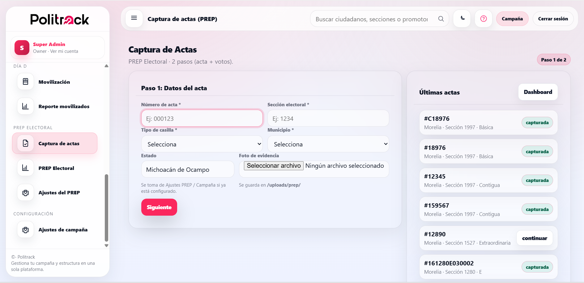Click the Ajustes de campaña gear icon
Viewport: 584px width, 283px height.
click(x=25, y=229)
